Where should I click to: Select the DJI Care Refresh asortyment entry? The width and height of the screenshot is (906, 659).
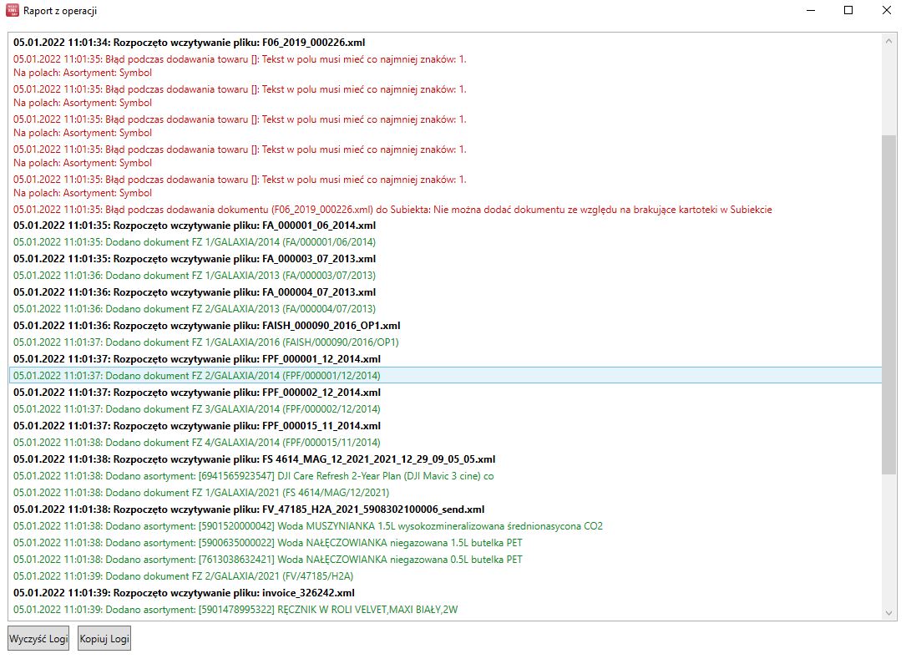[253, 476]
